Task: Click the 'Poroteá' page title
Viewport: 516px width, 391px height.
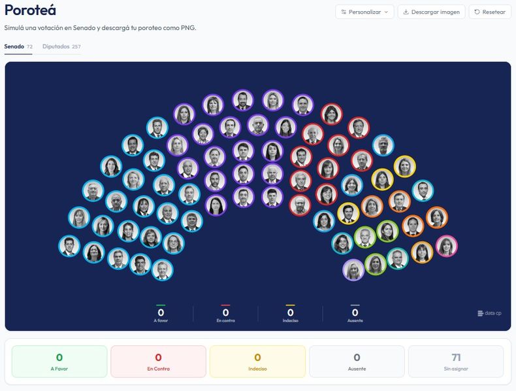Action: 30,10
